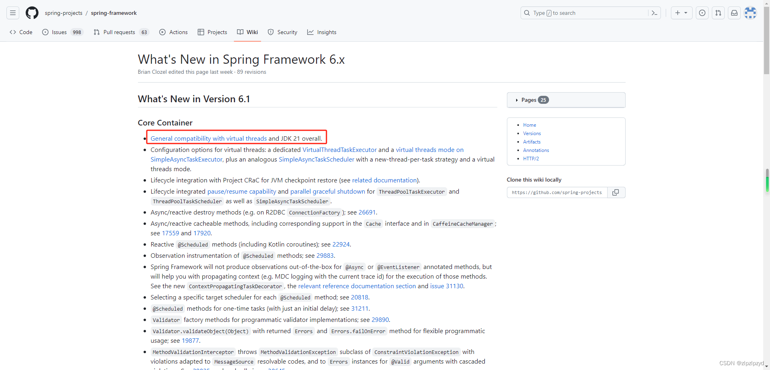Open the command palette icon
770x370 pixels.
coord(654,13)
